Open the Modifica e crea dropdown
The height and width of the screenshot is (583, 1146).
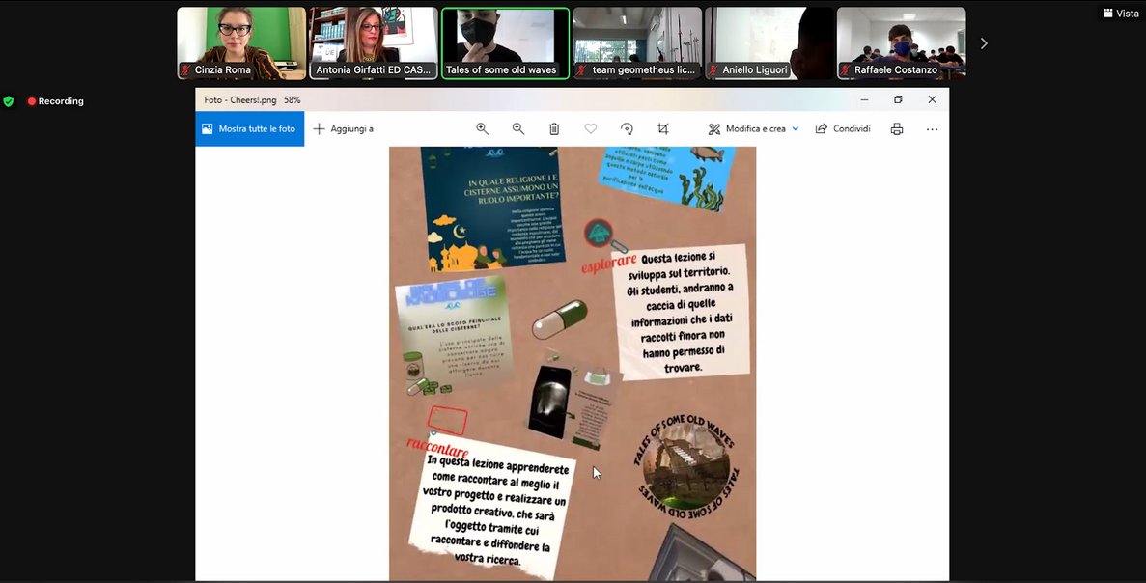[753, 128]
